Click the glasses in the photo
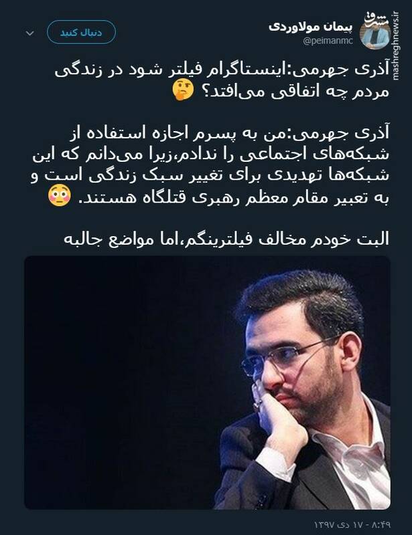 coord(291,355)
